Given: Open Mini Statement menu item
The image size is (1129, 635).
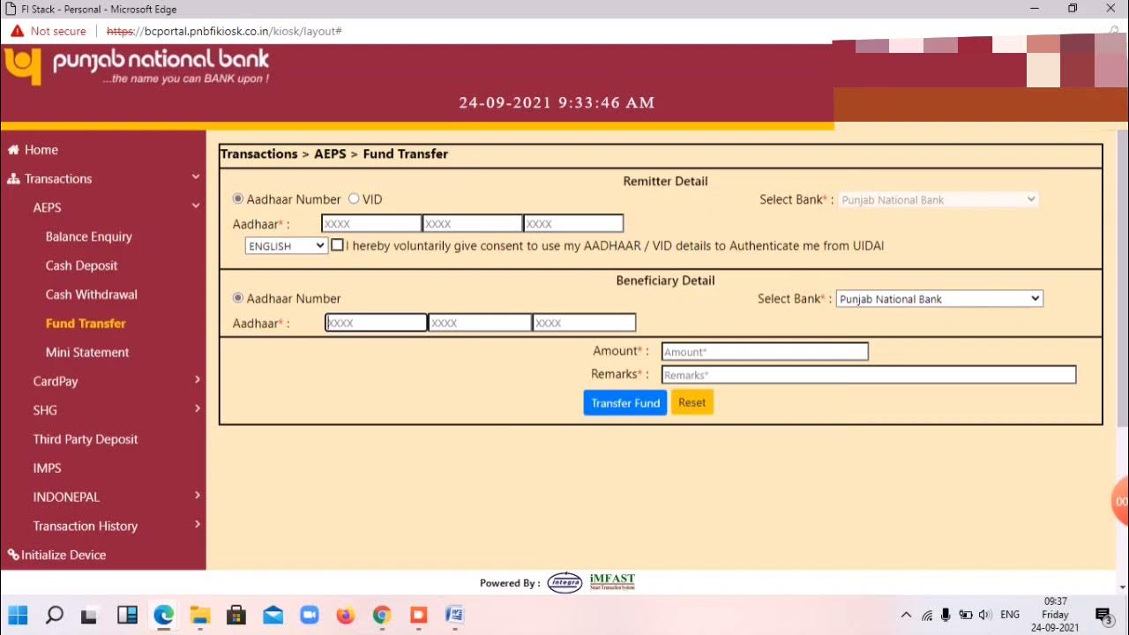Looking at the screenshot, I should pos(87,353).
